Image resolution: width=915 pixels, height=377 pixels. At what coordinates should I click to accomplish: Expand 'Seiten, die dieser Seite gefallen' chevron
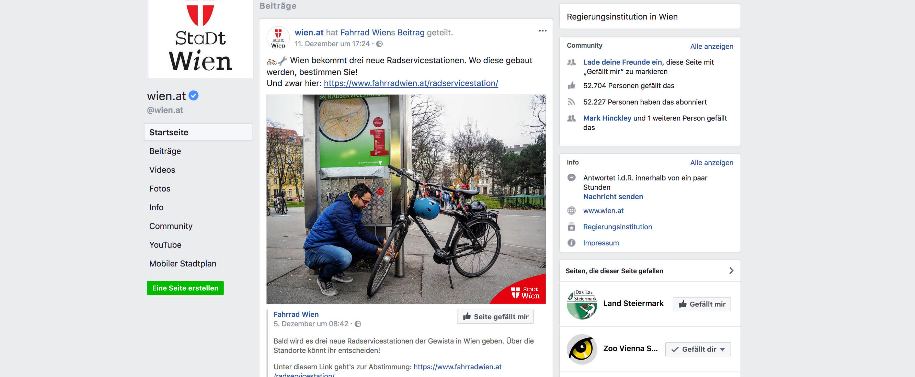(x=731, y=270)
